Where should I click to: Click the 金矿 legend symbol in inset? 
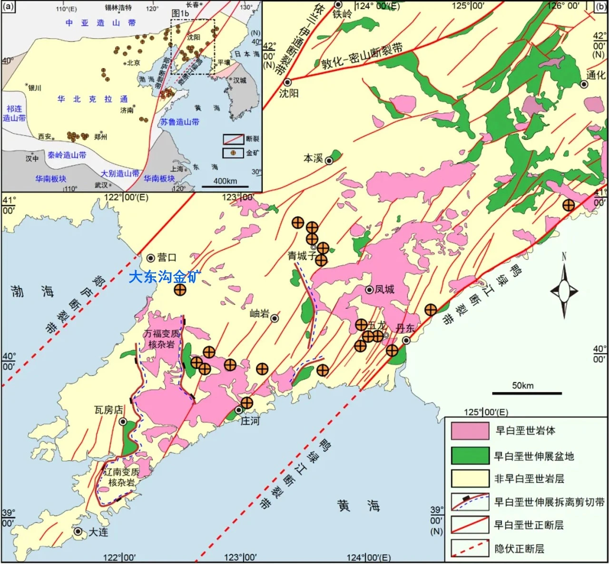coord(233,153)
